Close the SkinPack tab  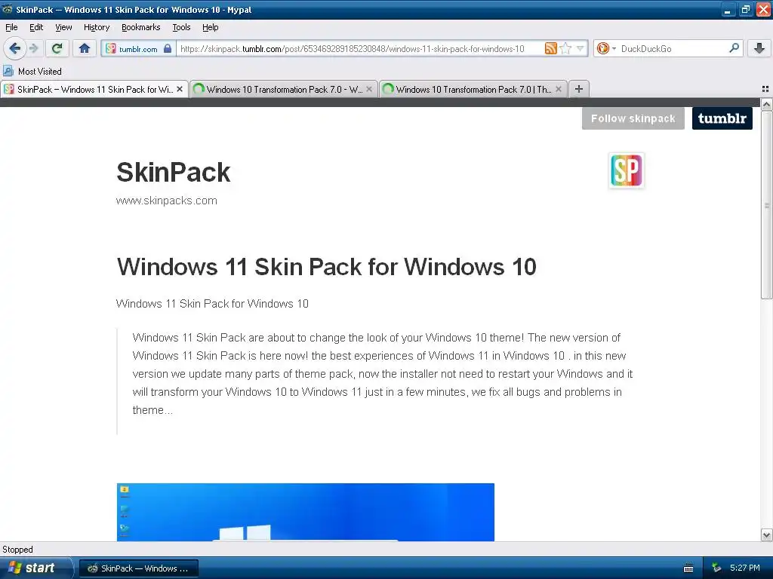click(x=180, y=89)
